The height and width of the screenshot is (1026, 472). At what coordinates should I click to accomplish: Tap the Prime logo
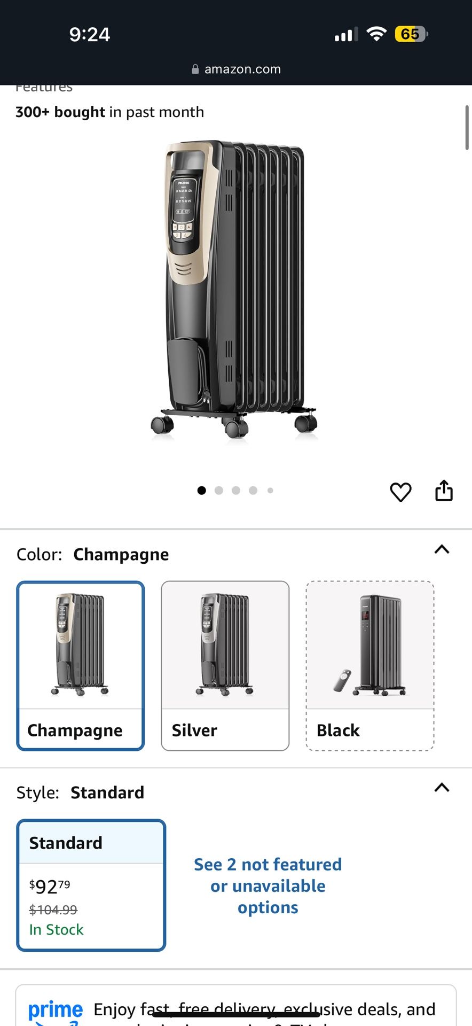[x=56, y=1011]
